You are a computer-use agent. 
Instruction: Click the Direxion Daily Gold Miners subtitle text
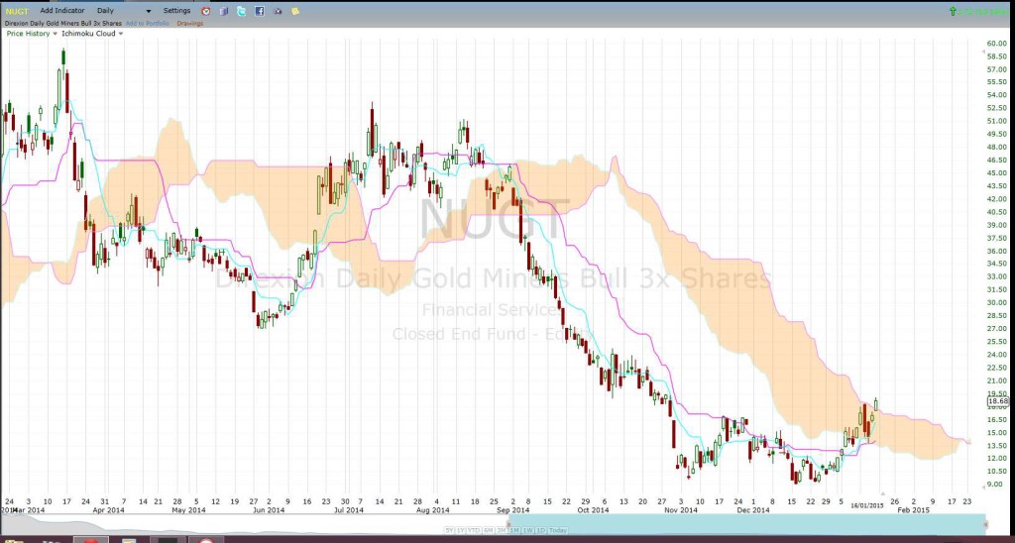tap(62, 24)
